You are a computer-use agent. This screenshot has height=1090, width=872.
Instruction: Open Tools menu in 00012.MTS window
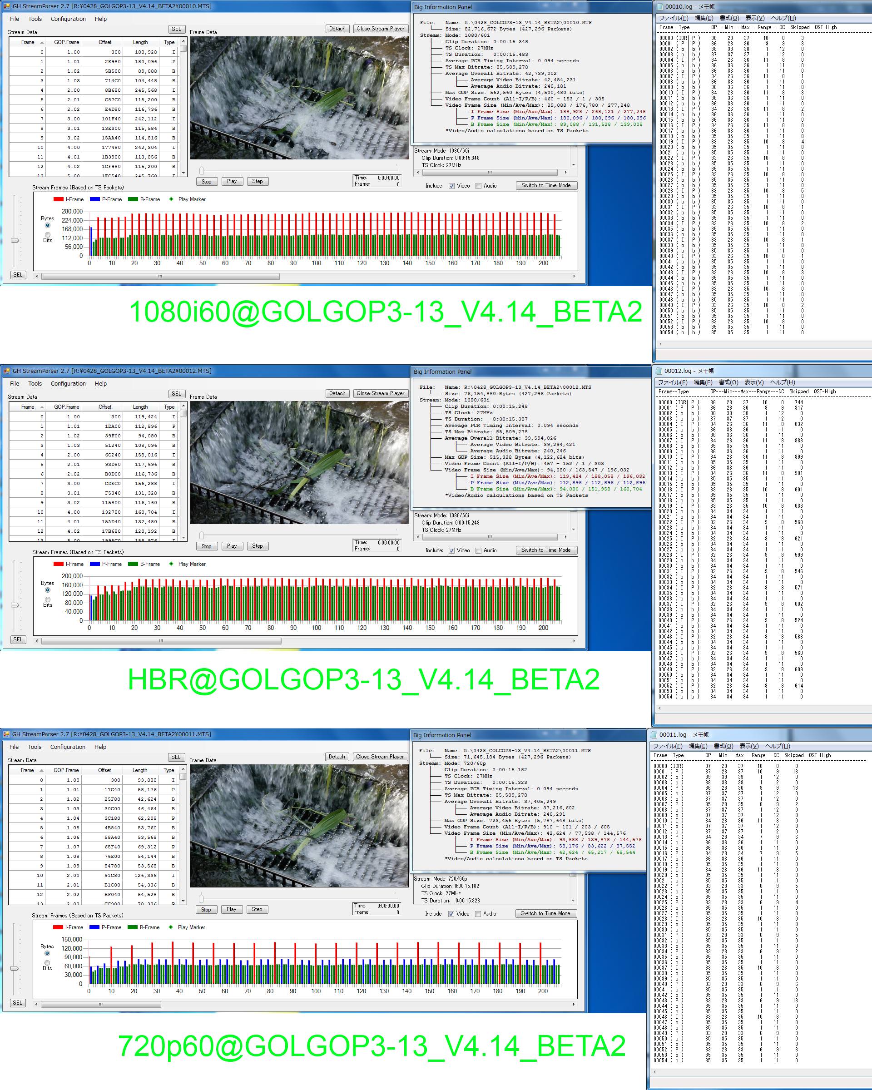(35, 384)
